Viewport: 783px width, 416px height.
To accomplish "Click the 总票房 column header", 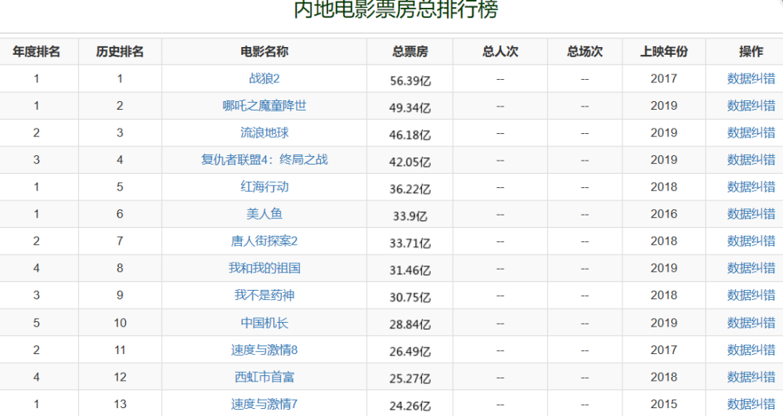I will tap(410, 52).
